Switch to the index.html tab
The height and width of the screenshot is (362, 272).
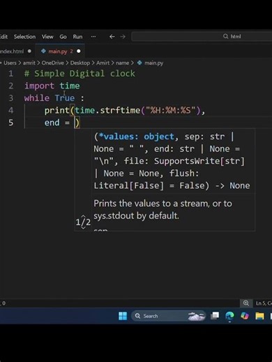tap(12, 51)
